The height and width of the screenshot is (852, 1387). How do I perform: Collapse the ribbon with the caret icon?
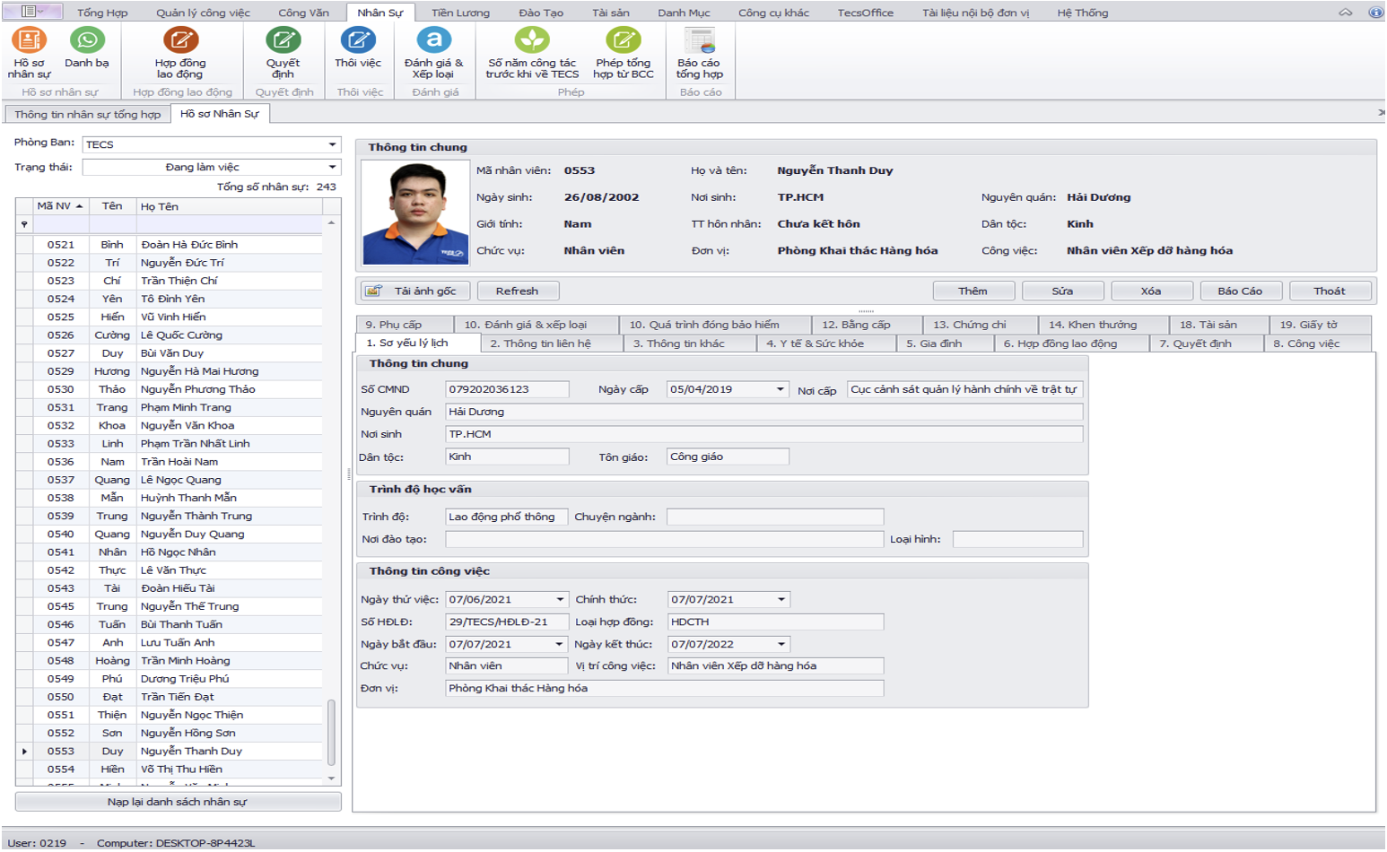tap(1346, 13)
